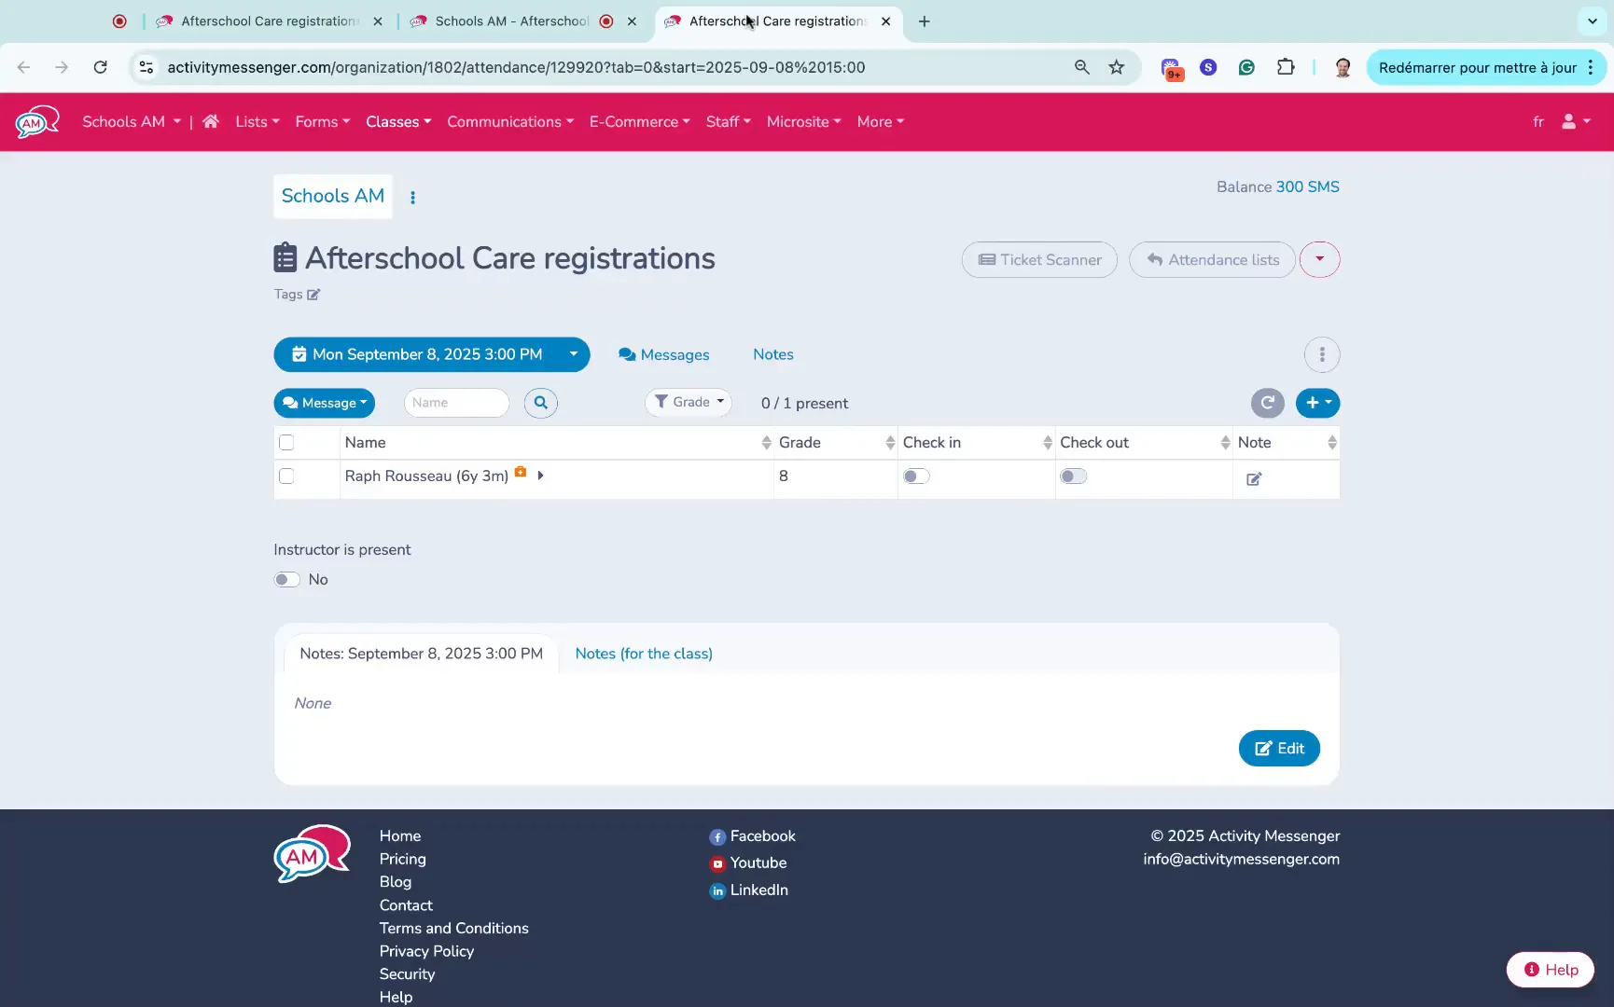Click the Tags edit pencil icon
1614x1007 pixels.
313,295
